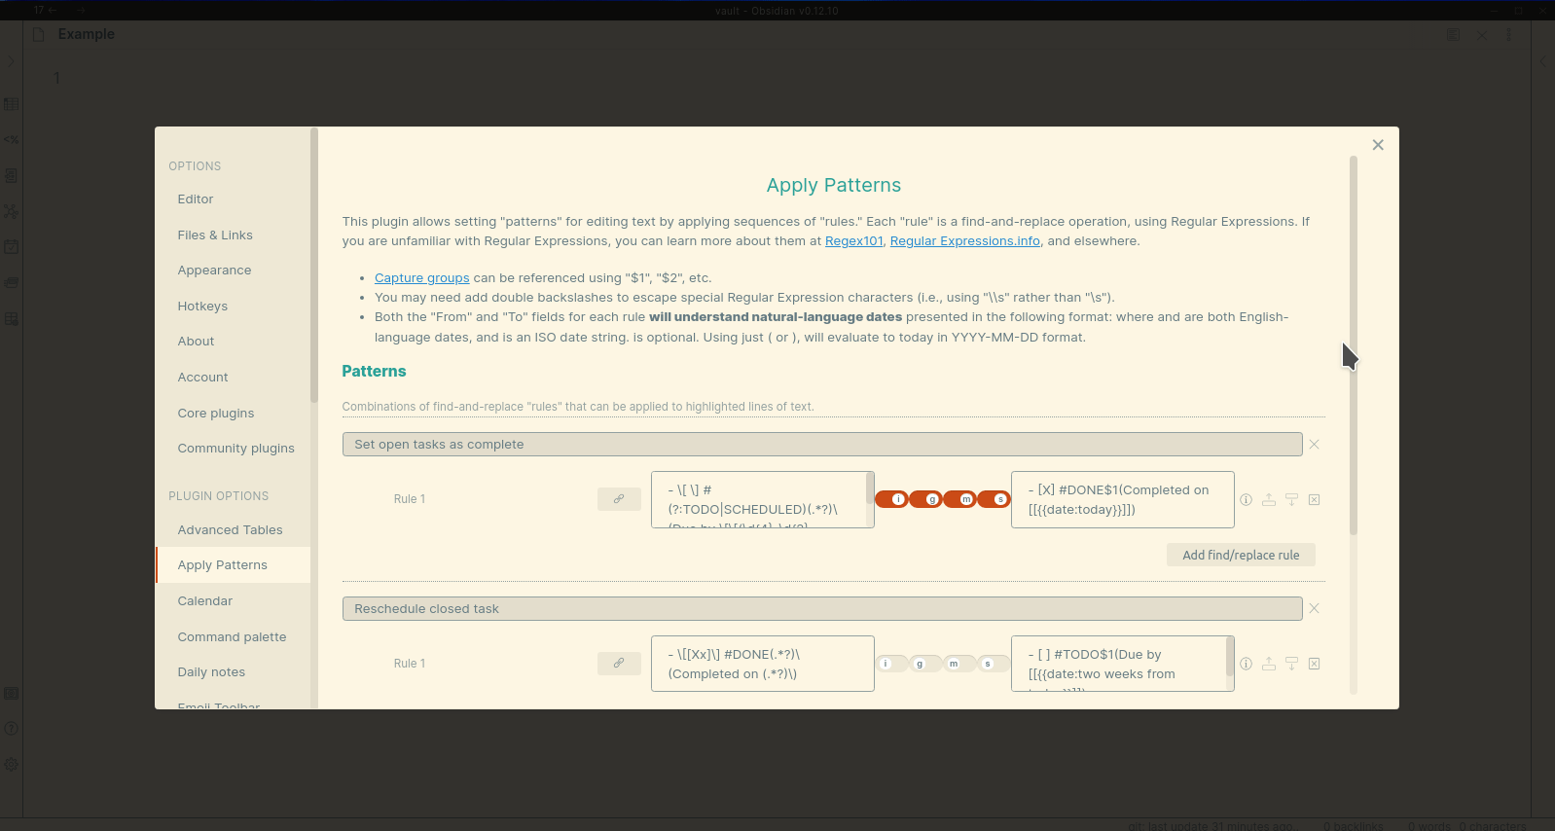Open Appearance settings
This screenshot has width=1555, height=831.
point(233,271)
